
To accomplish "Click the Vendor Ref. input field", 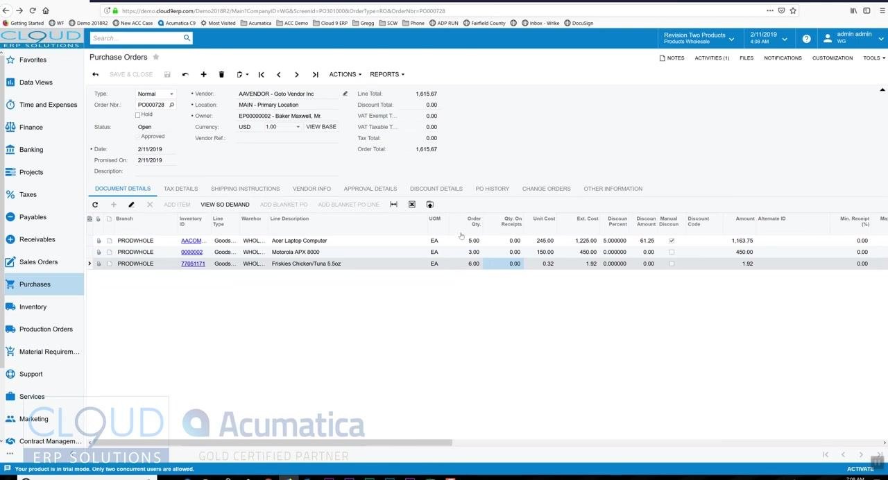I will click(x=287, y=138).
